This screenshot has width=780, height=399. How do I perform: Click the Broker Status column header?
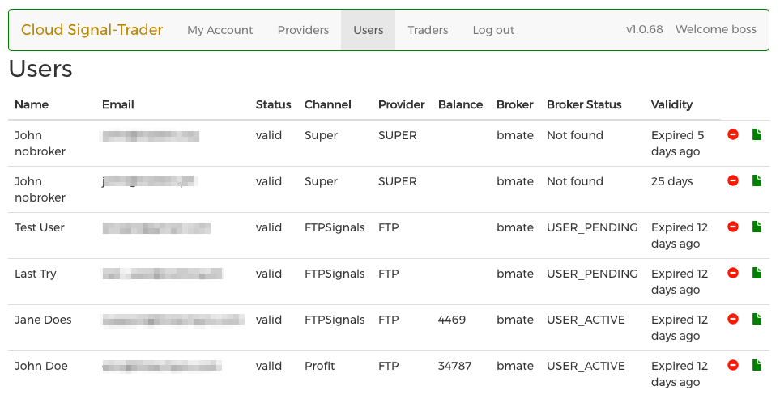[584, 104]
